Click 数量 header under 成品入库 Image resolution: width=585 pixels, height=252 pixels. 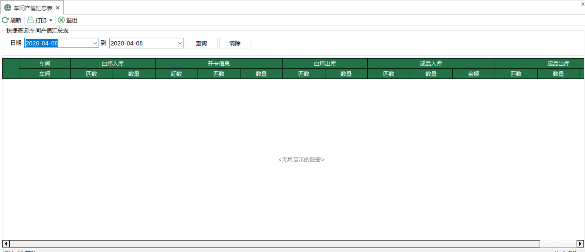pyautogui.click(x=431, y=74)
